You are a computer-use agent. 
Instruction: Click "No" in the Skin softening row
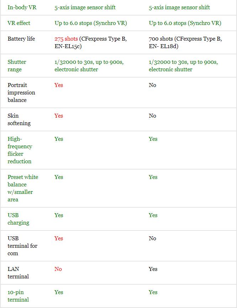152,116
